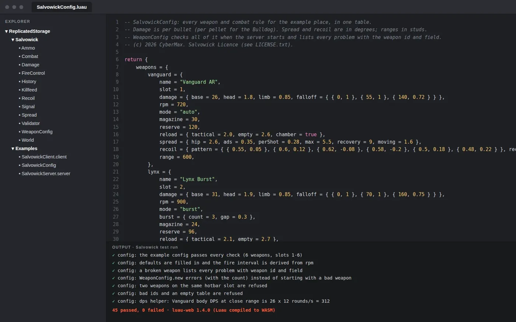The width and height of the screenshot is (516, 322).
Task: Open the Signal module
Action: pyautogui.click(x=28, y=107)
